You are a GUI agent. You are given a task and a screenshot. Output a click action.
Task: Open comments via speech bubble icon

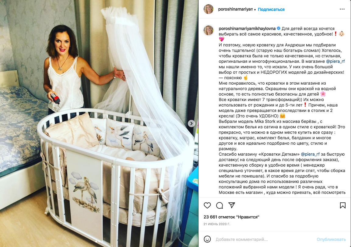pos(219,205)
